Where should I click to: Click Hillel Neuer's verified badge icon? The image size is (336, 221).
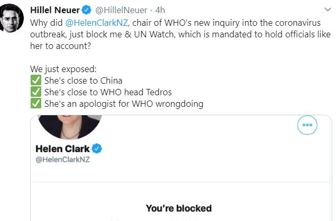(87, 10)
